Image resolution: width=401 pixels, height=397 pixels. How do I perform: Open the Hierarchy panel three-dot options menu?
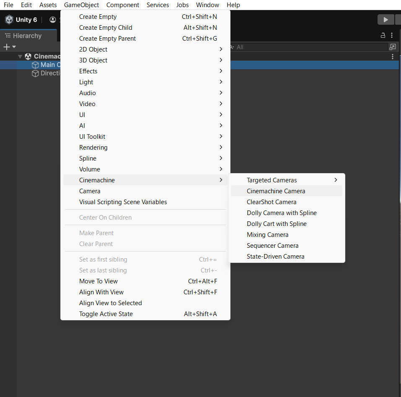coord(392,35)
